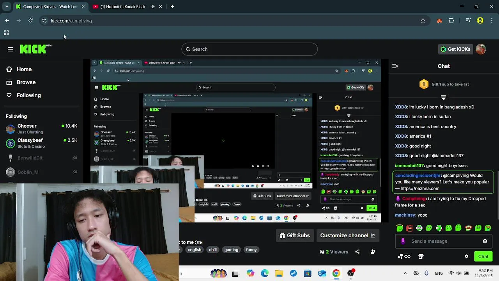Click the 2 Viewers count
The width and height of the screenshot is (499, 281).
click(334, 252)
